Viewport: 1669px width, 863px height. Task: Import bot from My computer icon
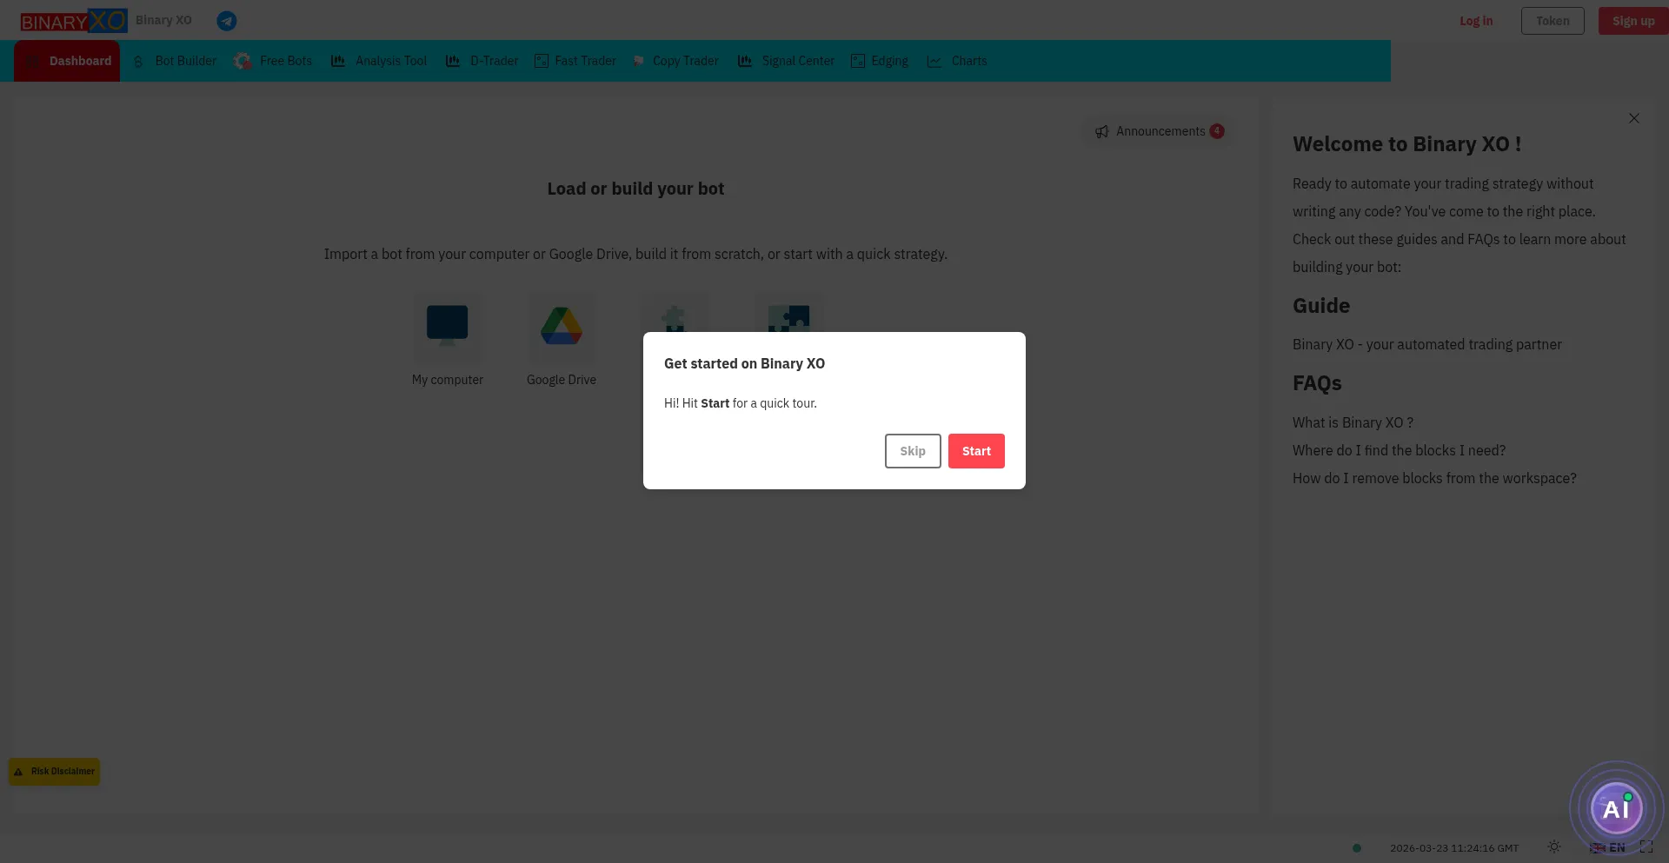point(448,327)
